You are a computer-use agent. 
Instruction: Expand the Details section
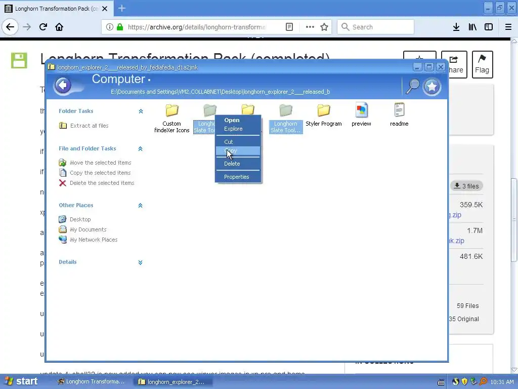pos(141,262)
